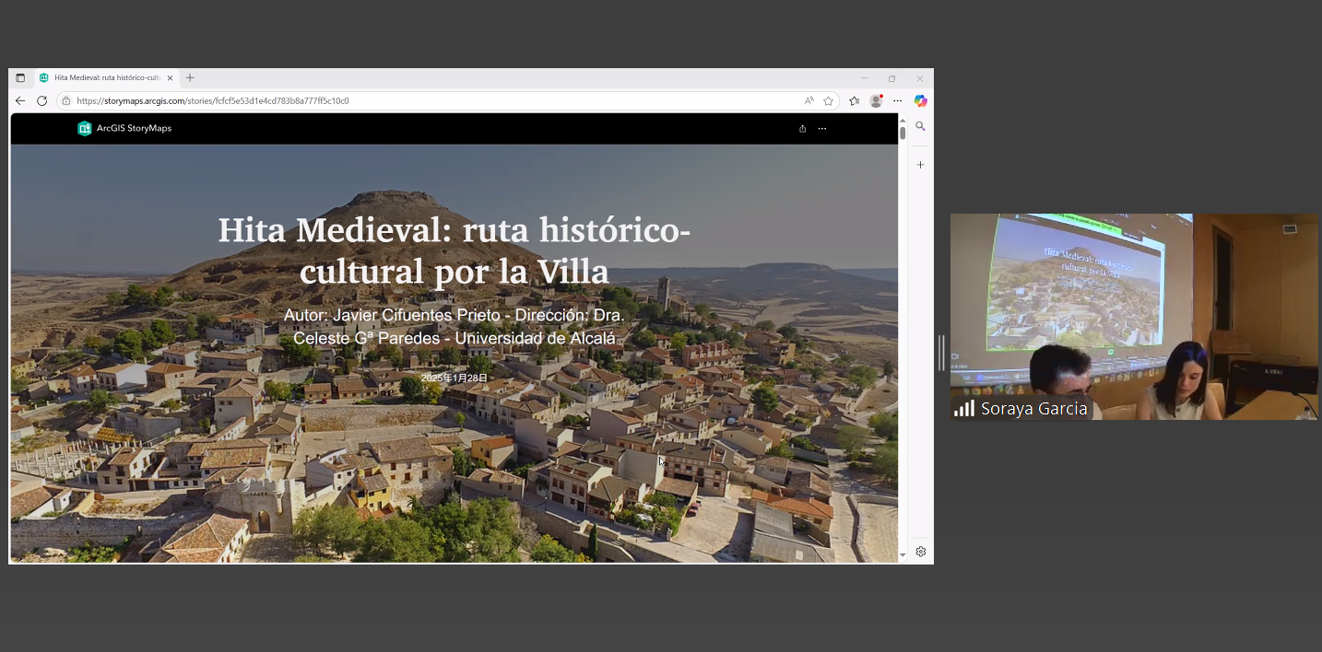Reload the current page
The image size is (1322, 652).
pyautogui.click(x=41, y=101)
